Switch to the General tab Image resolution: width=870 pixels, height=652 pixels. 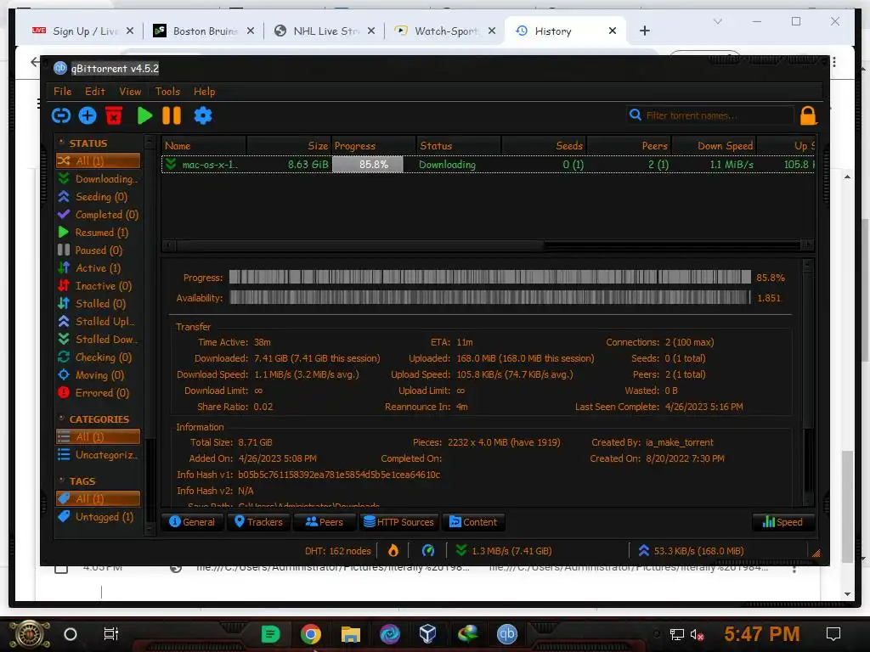pos(192,522)
